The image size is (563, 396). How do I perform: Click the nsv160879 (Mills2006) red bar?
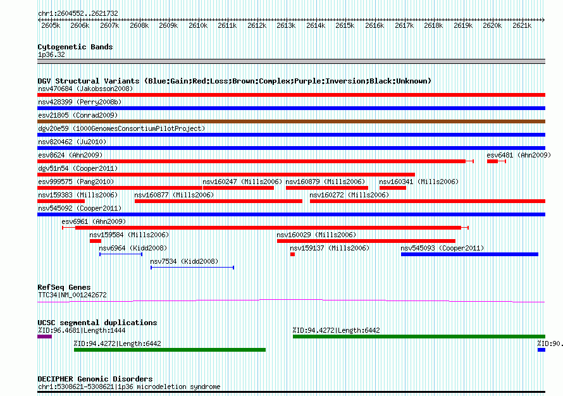coord(327,188)
